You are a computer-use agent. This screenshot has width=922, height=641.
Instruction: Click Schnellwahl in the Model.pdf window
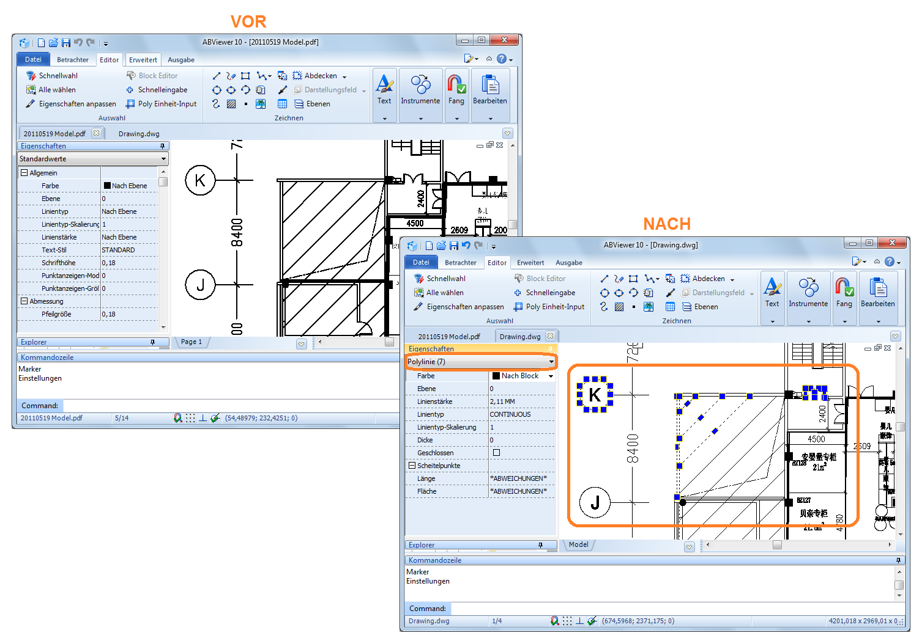click(x=58, y=76)
